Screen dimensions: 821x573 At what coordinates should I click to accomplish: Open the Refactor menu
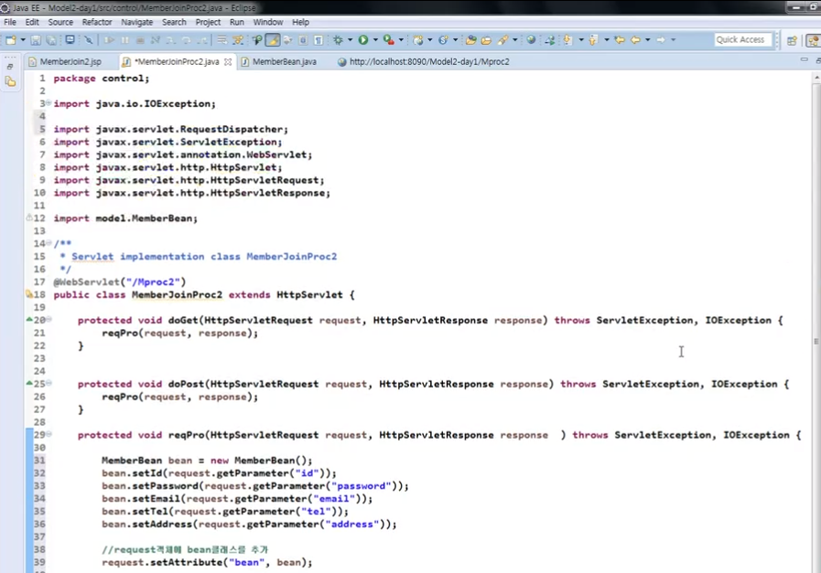point(97,22)
